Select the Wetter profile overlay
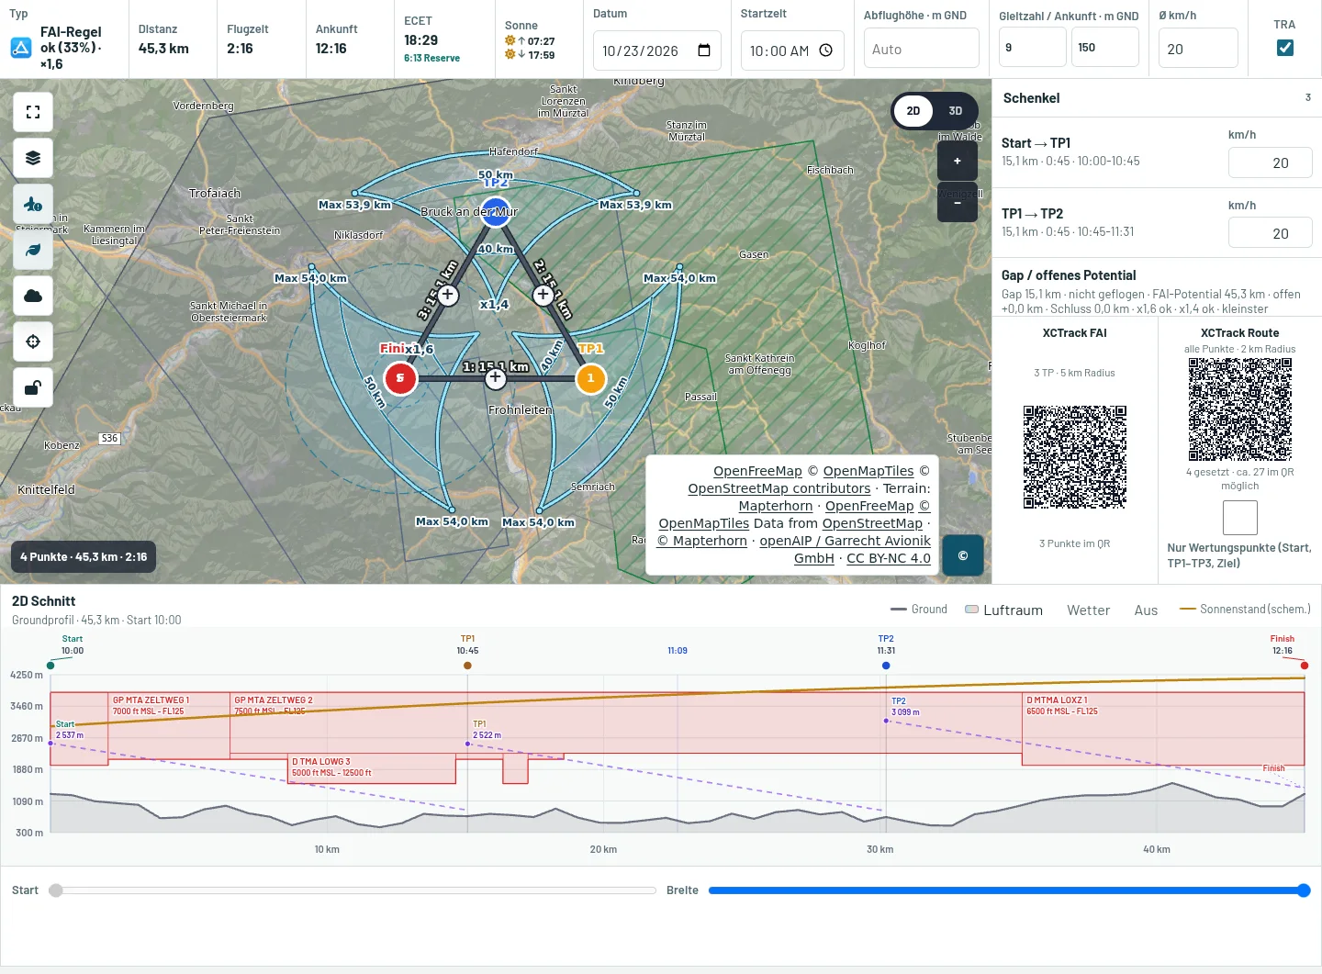Image resolution: width=1322 pixels, height=974 pixels. 1089,610
